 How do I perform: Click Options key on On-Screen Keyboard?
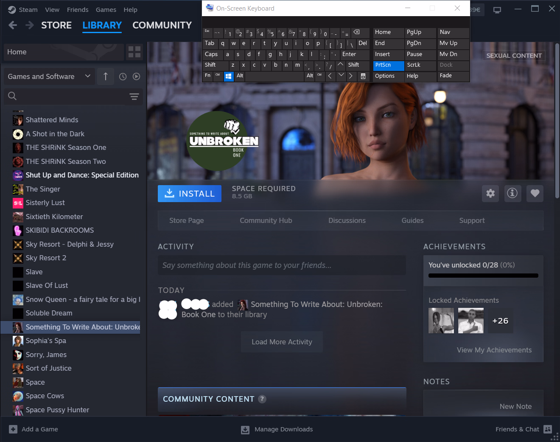pos(389,76)
